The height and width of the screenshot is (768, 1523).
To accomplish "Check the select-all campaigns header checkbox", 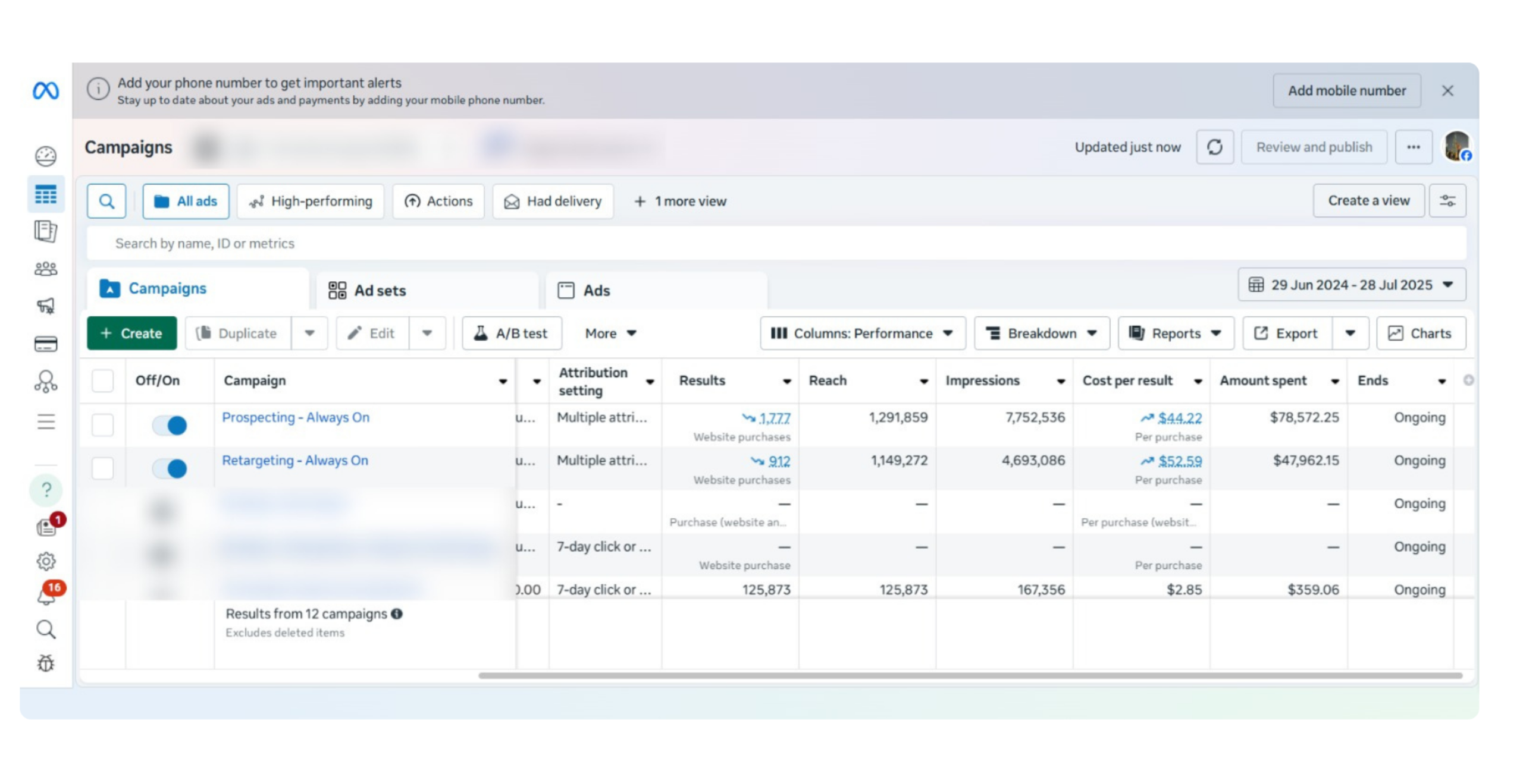I will pos(102,380).
